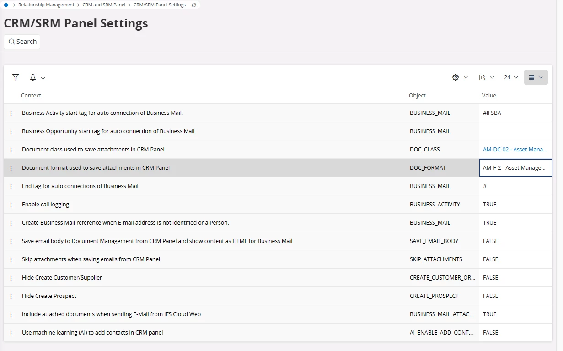
Task: Sort by the Context column header
Action: pos(31,96)
